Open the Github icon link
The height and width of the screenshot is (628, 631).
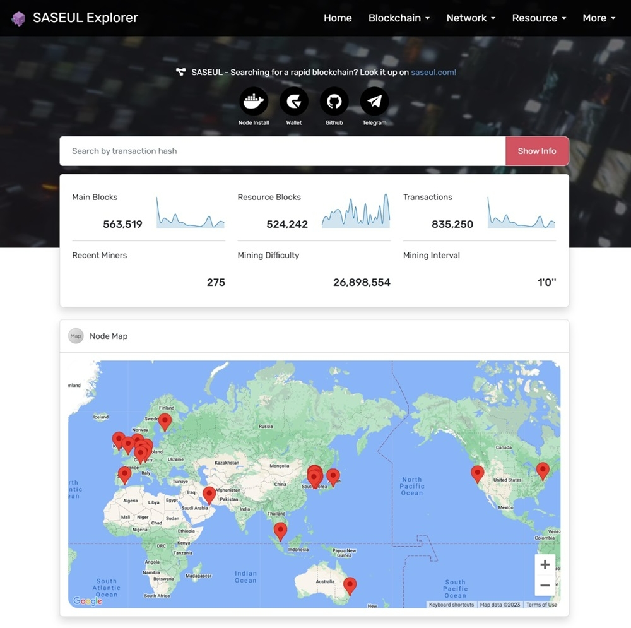pos(334,102)
